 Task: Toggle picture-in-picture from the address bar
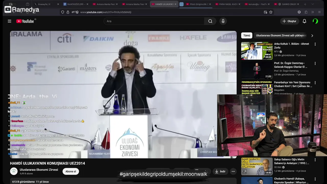(x=265, y=12)
